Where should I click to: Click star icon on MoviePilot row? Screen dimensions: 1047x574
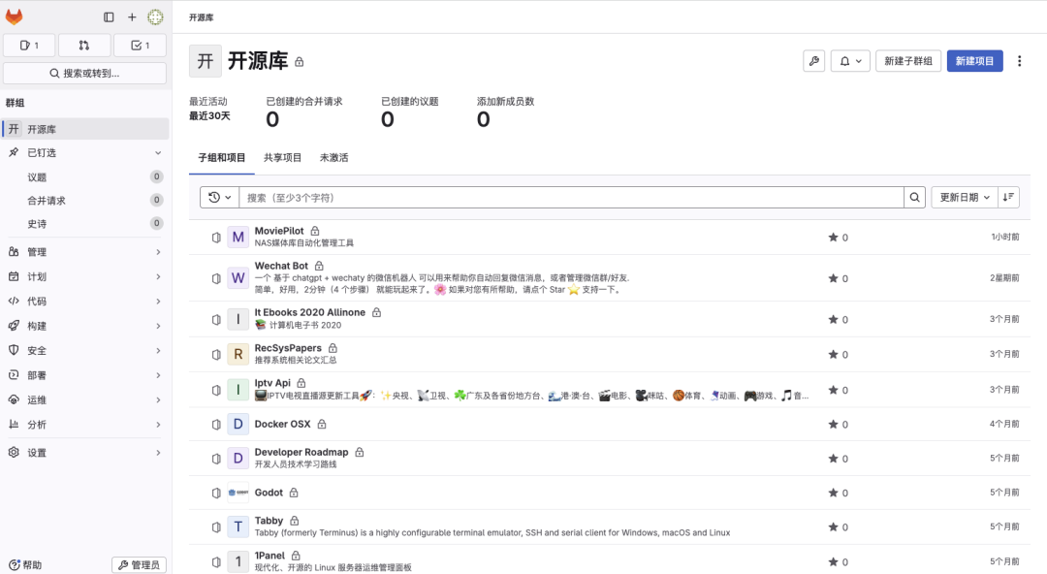[x=833, y=238]
